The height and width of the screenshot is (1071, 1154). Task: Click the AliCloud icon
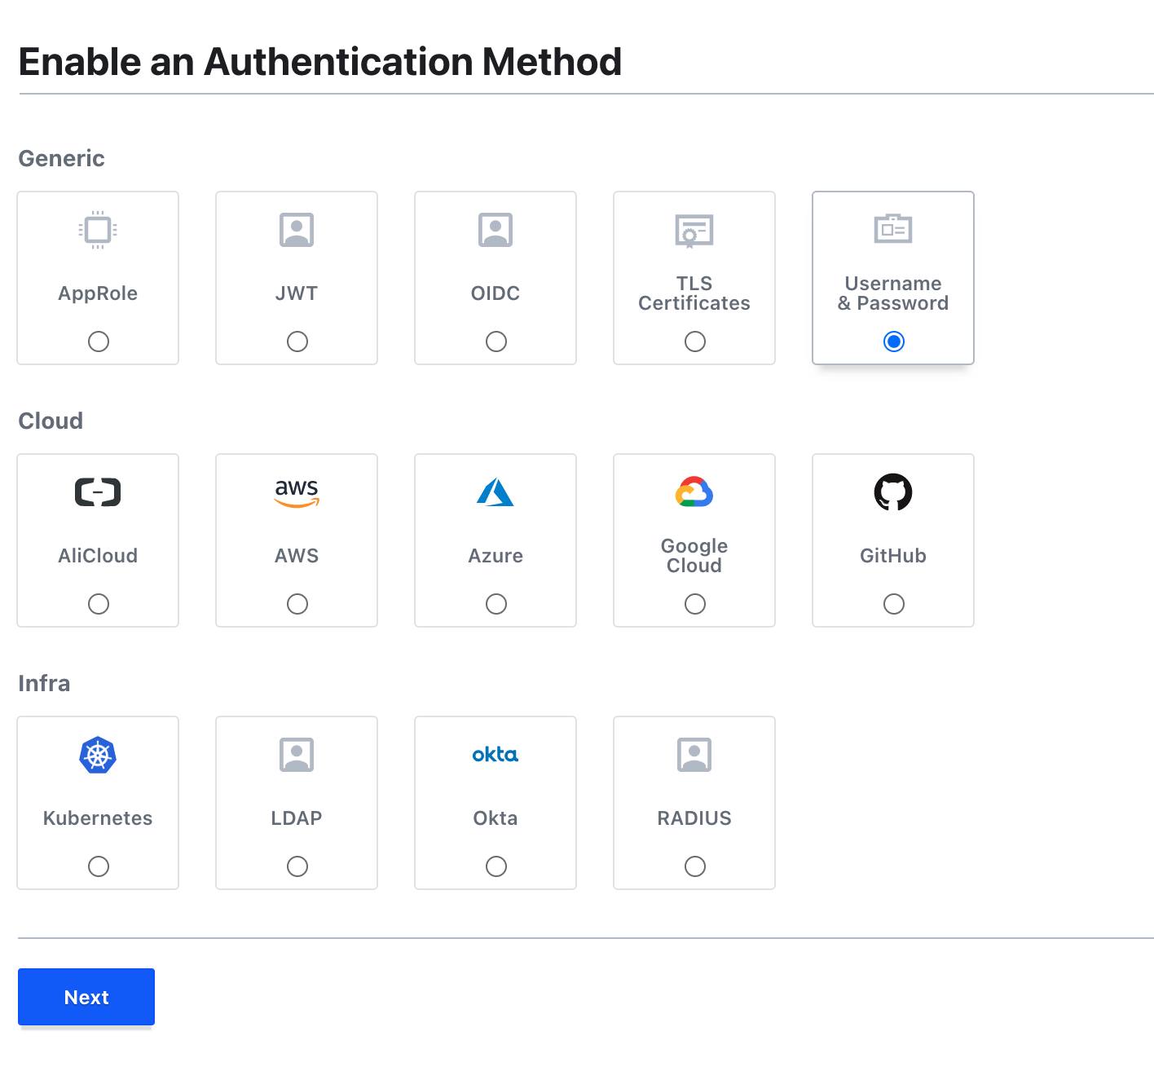(x=98, y=492)
